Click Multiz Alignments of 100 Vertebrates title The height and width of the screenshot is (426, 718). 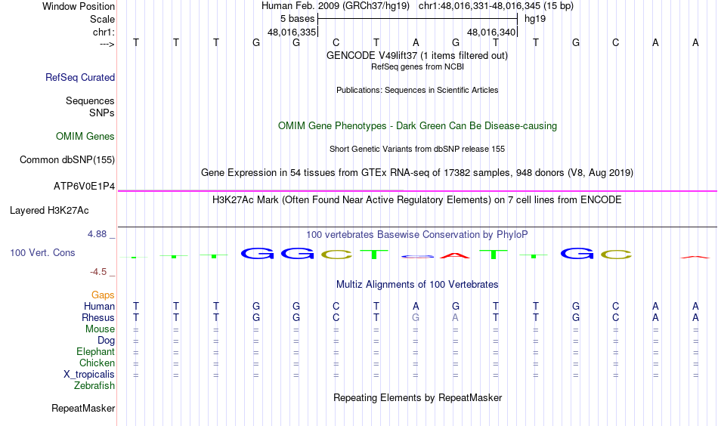[x=417, y=285]
